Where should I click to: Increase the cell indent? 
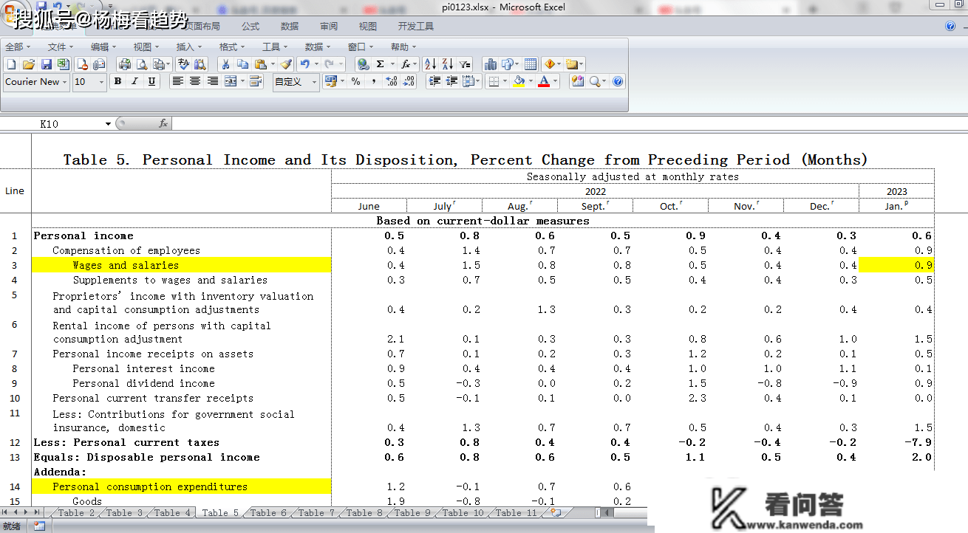(434, 81)
